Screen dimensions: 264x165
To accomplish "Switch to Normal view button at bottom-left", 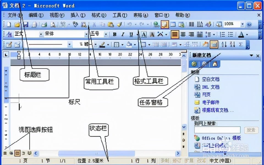I will click(x=5, y=153).
